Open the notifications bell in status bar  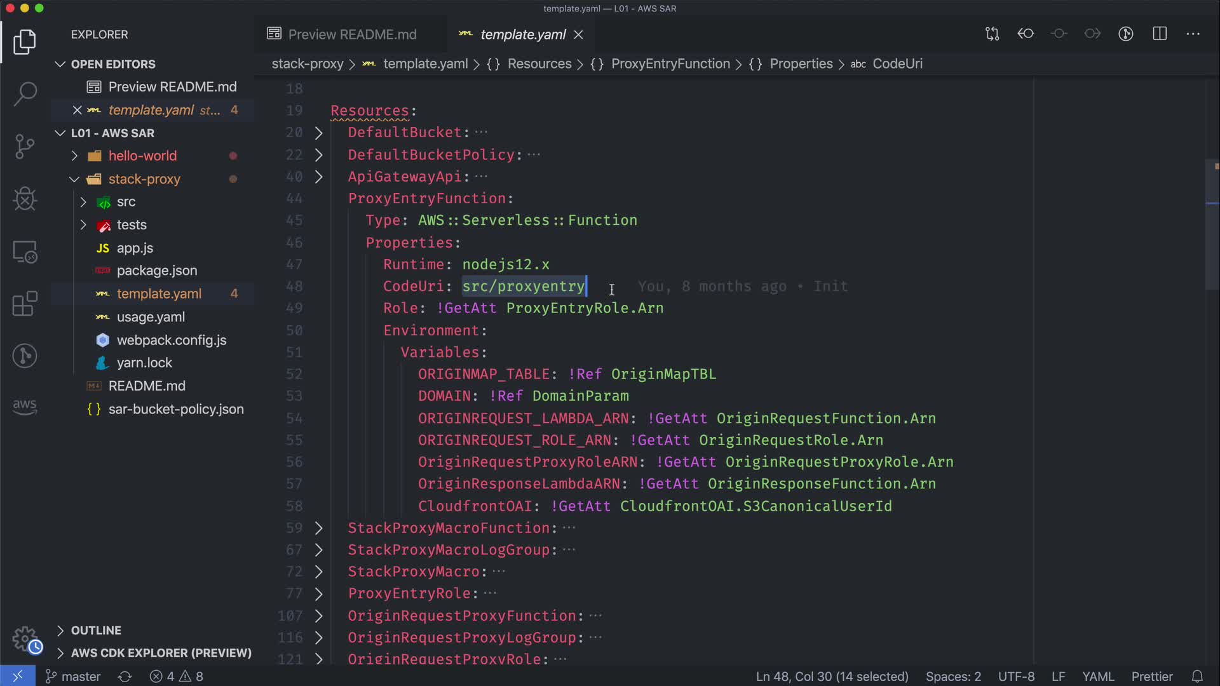[x=1197, y=676]
